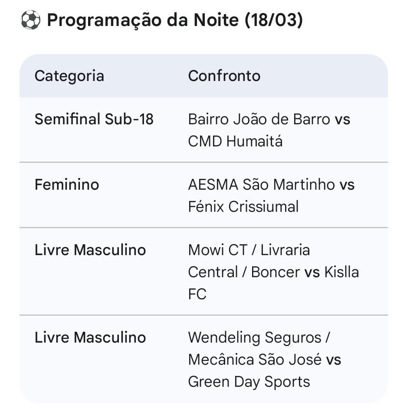Click the Bairro João de Barro team name
This screenshot has height=408, width=397.
pos(259,119)
